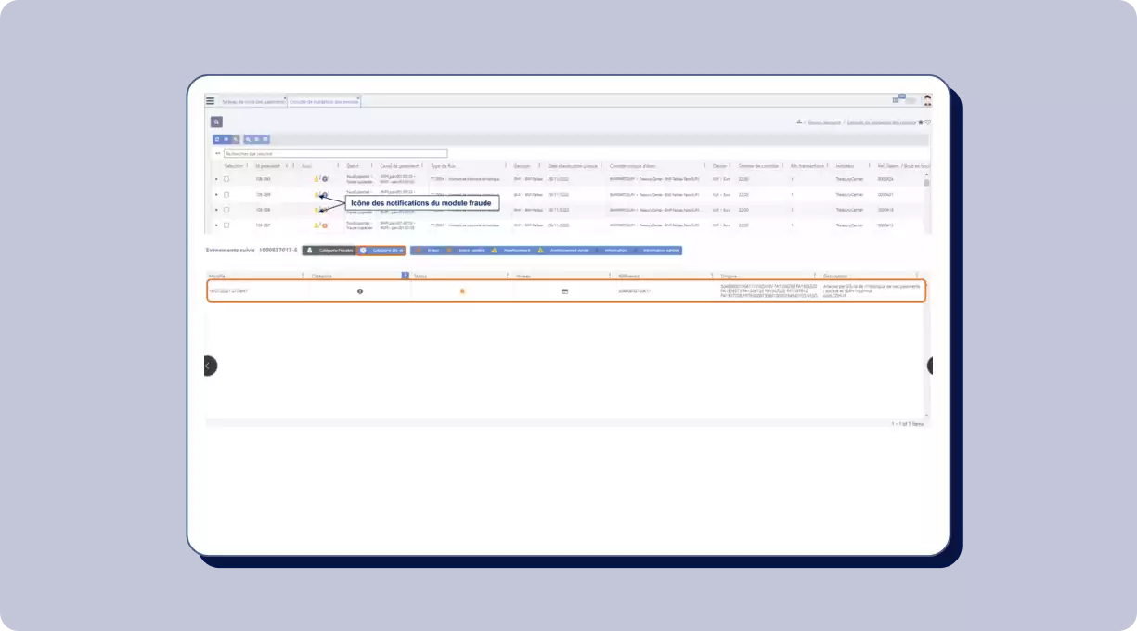1137x631 pixels.
Task: Go to the previous slide with the left arrow
Action: [210, 366]
